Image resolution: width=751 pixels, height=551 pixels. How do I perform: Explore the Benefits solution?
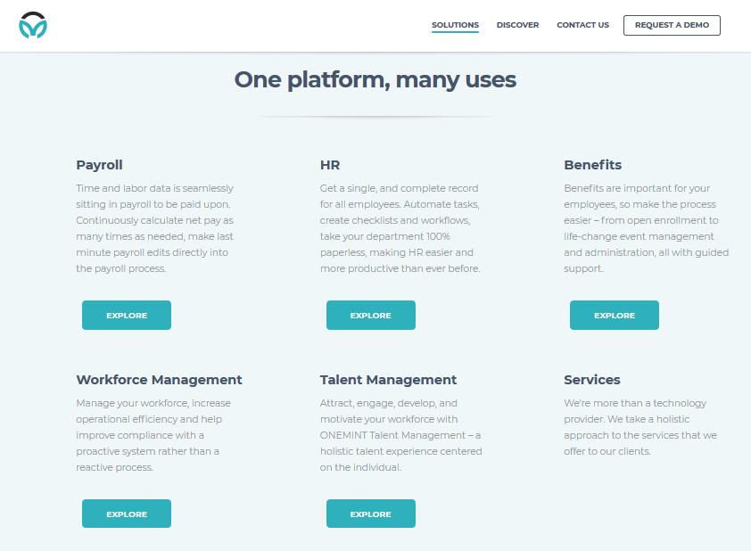tap(614, 315)
